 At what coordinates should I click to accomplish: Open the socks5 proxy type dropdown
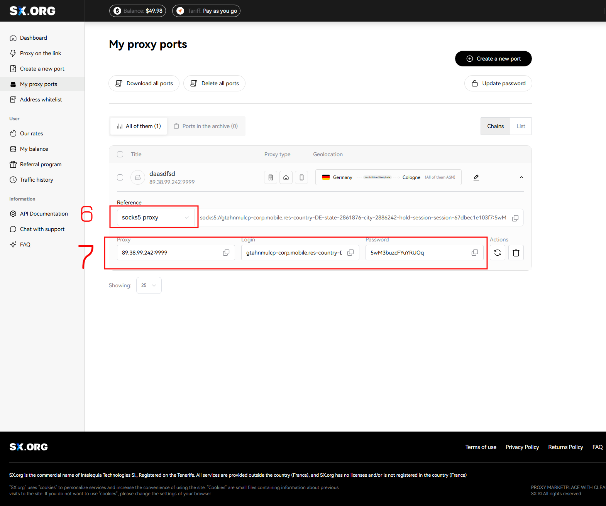click(x=155, y=218)
